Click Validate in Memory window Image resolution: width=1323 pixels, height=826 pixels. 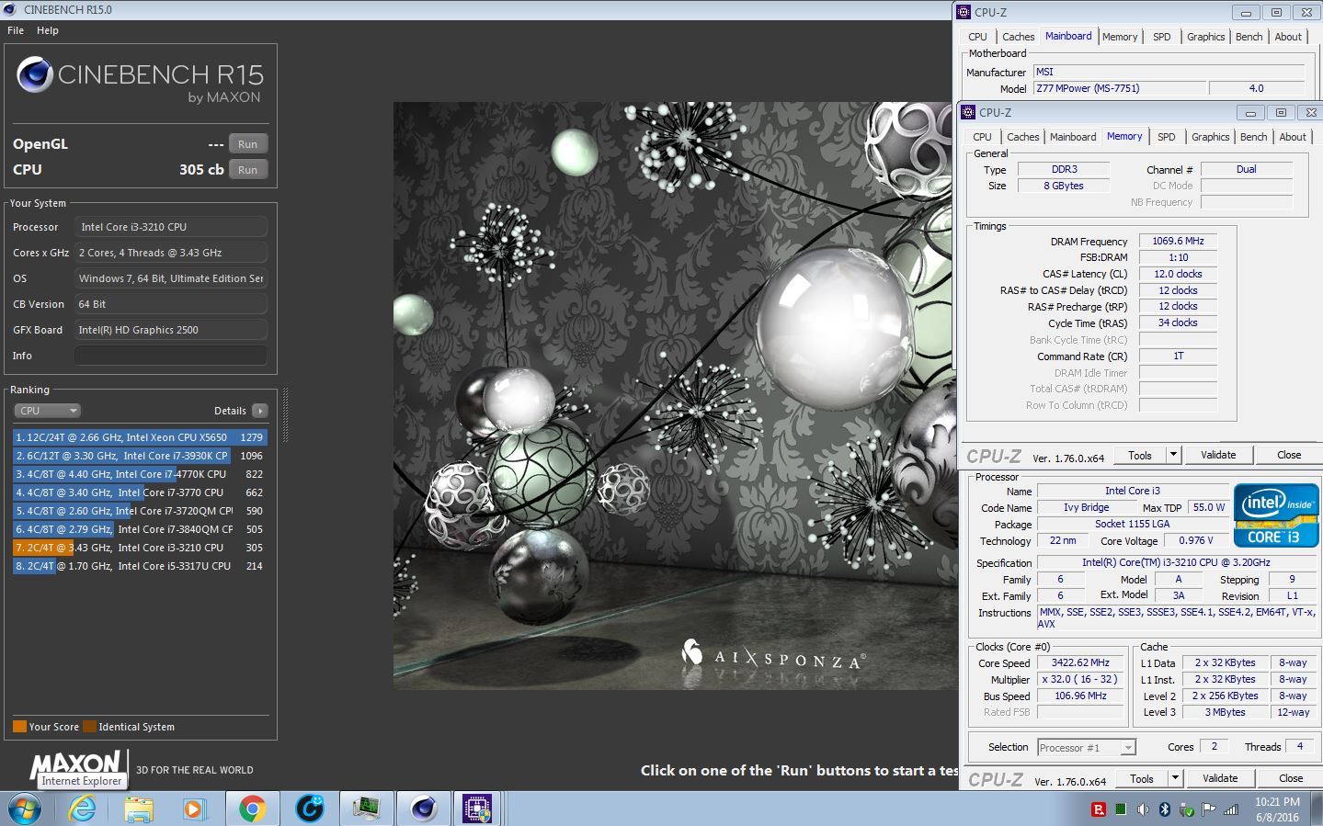tap(1218, 455)
